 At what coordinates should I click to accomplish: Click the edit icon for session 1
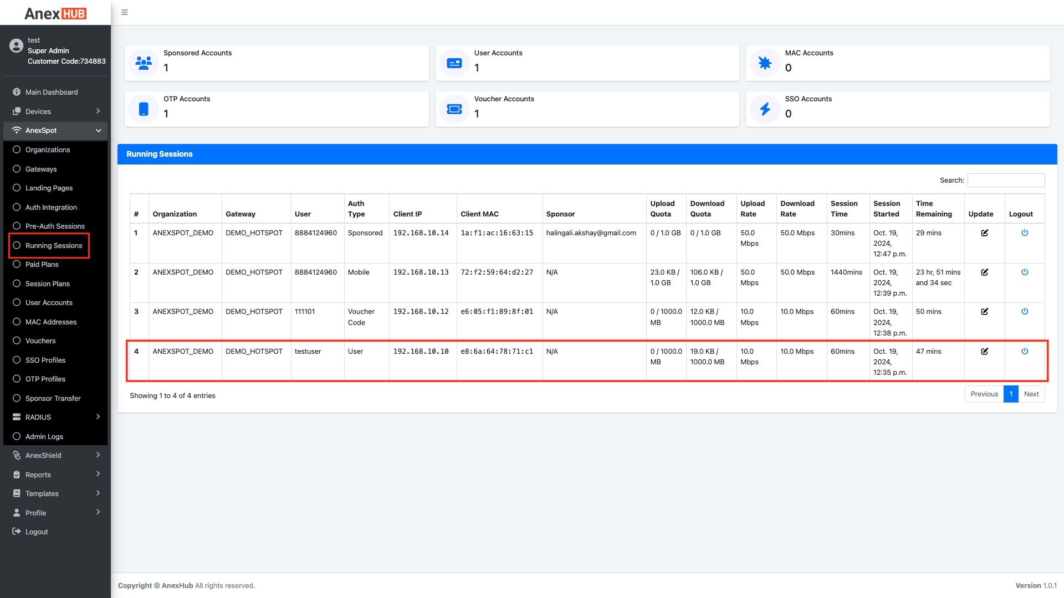coord(985,233)
